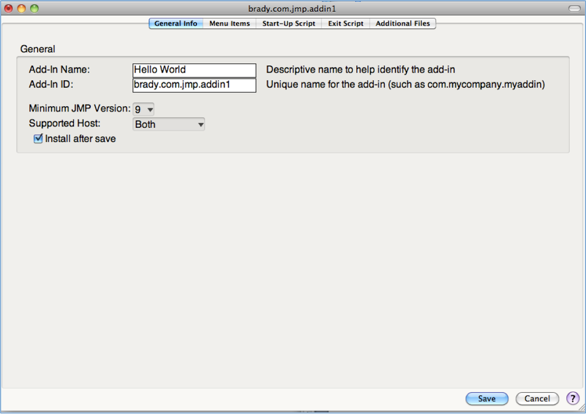Click the 'Add-In ID:' label
Screen dimensions: 586x414
click(x=51, y=84)
